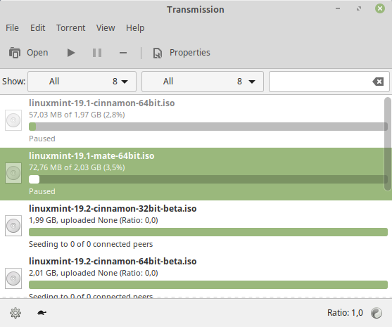Click the 2,01 GB uploaded None text
Viewport: 392px width, 327px height.
pos(94,273)
